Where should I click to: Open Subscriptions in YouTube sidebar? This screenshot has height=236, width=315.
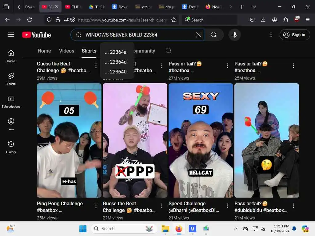(11, 102)
